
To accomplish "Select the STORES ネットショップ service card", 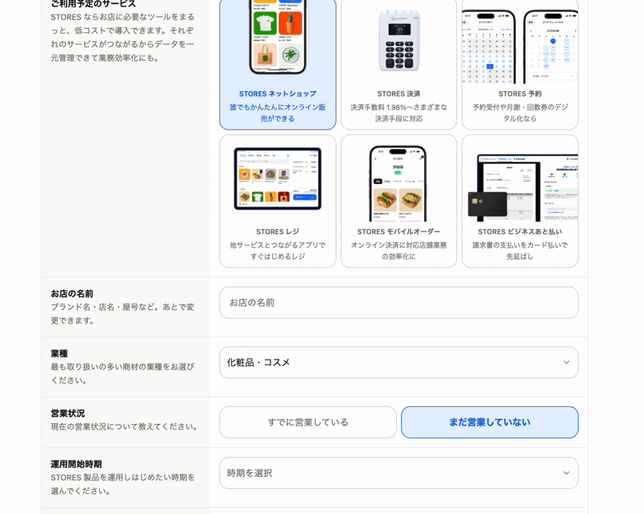I will pyautogui.click(x=278, y=64).
